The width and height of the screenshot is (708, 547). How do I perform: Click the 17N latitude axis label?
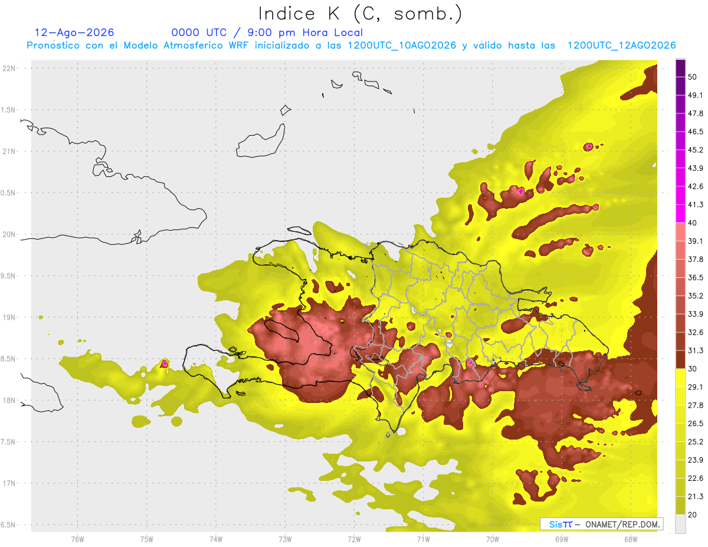(10, 483)
